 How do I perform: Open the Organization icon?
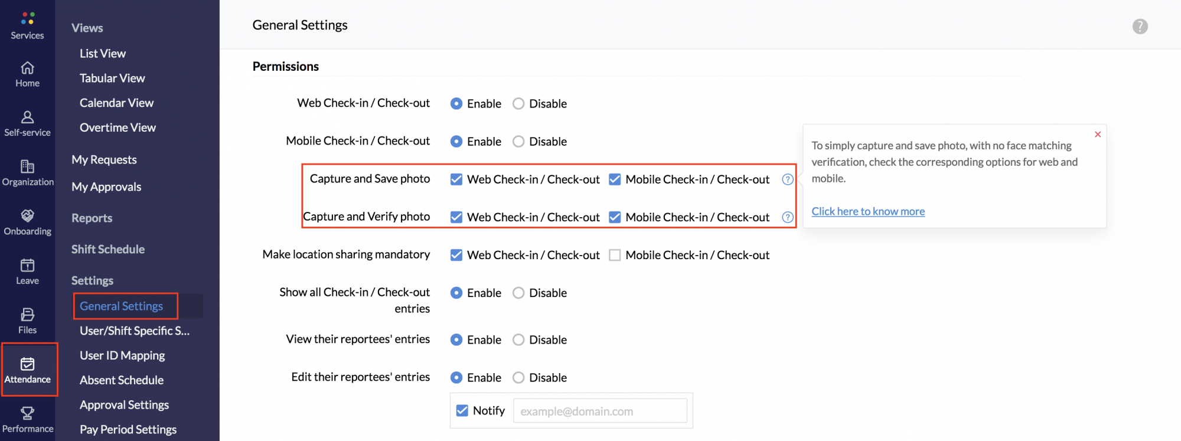coord(27,166)
